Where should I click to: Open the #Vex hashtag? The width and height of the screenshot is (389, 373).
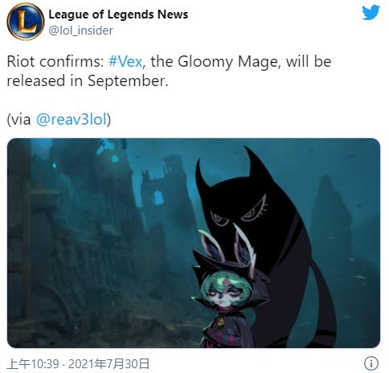click(x=125, y=62)
